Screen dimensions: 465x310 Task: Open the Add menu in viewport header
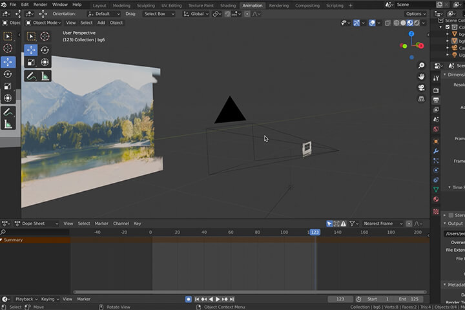(101, 23)
